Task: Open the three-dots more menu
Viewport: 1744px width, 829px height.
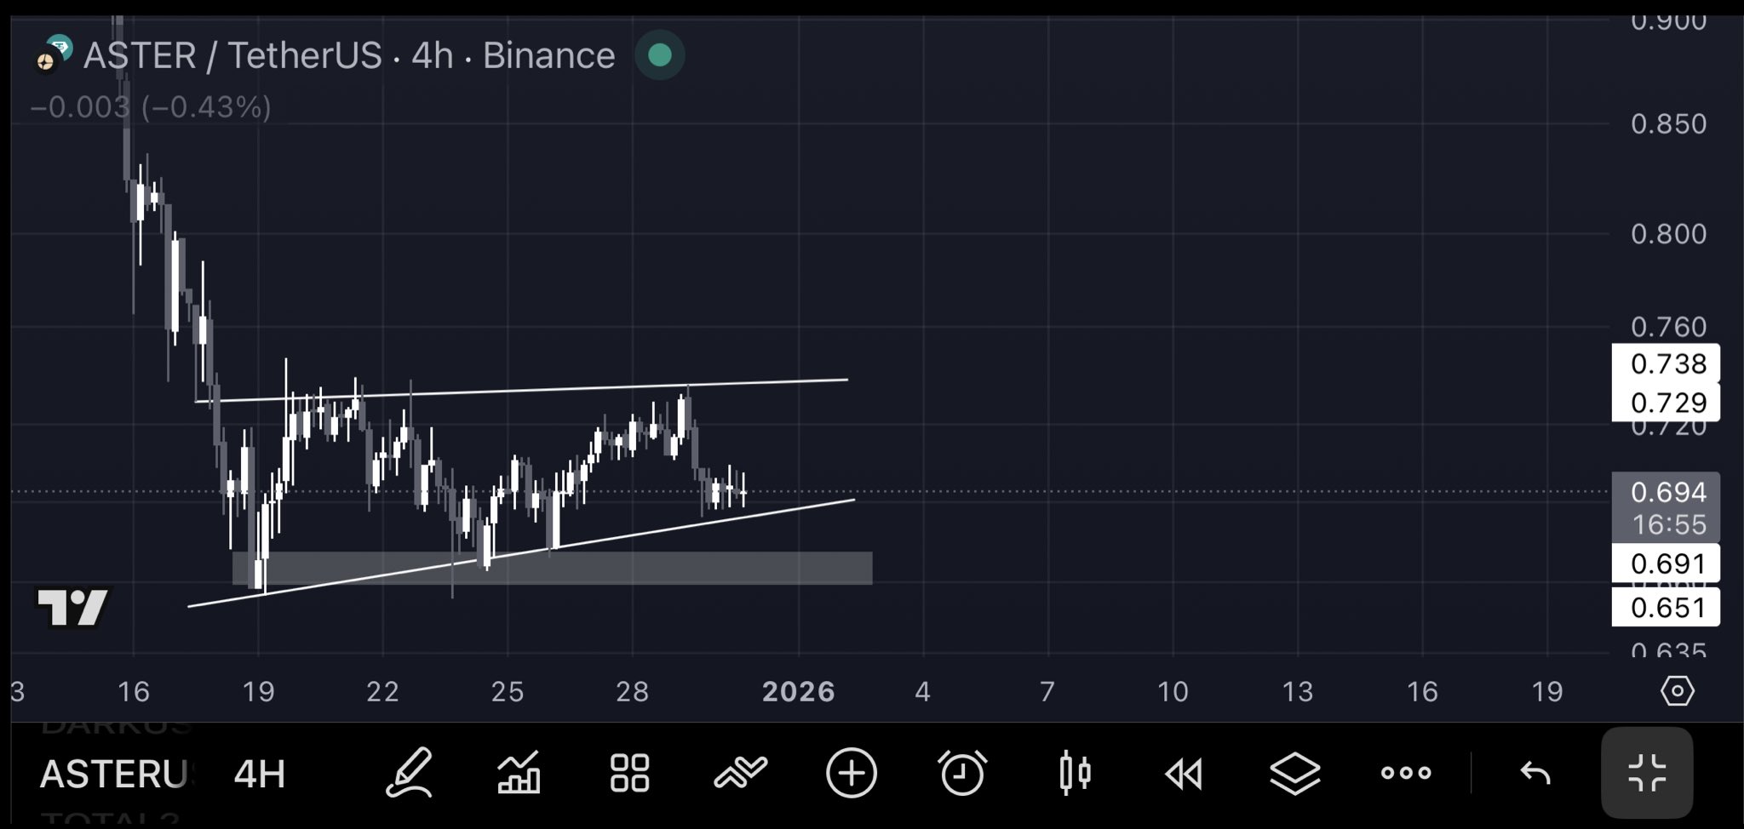Action: (x=1405, y=773)
